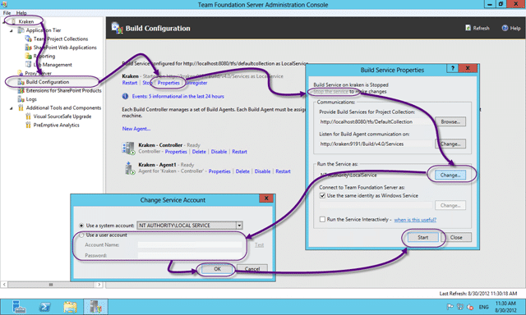Click the Refresh icon in header

coord(468,28)
